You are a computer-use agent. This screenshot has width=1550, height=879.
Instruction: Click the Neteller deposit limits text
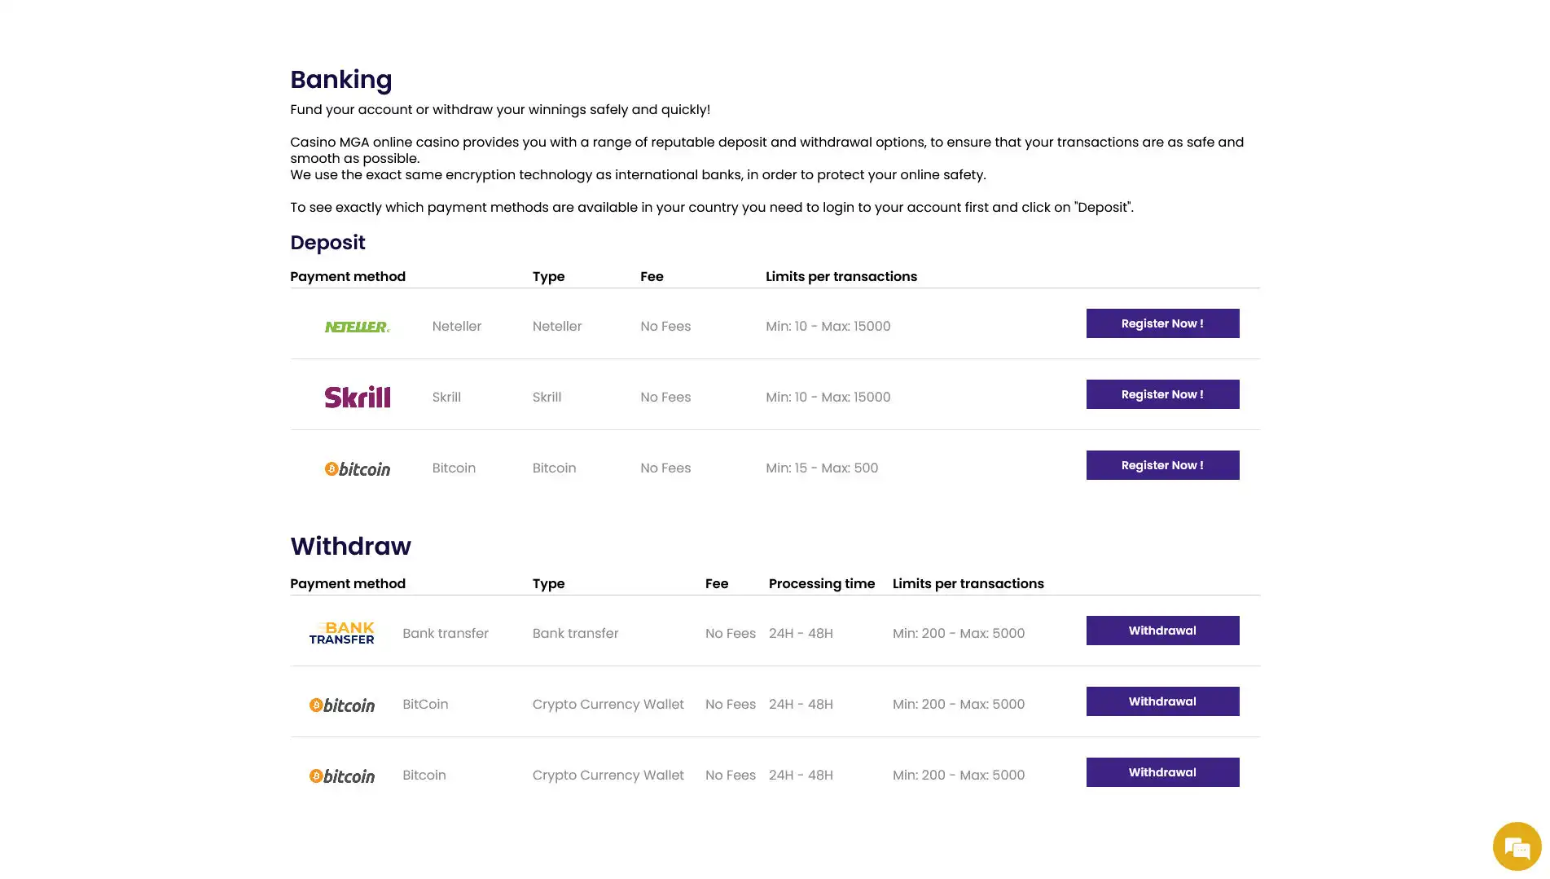828,326
